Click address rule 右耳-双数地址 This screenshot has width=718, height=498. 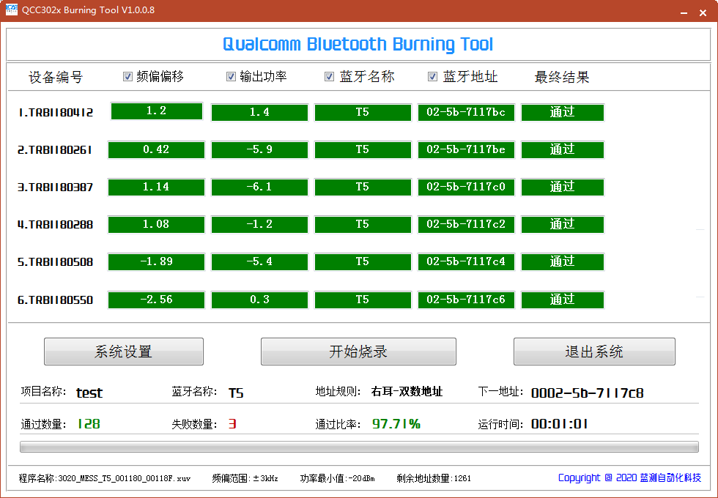(407, 392)
